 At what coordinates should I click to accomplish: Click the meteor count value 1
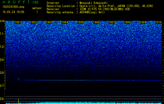tap(37, 12)
